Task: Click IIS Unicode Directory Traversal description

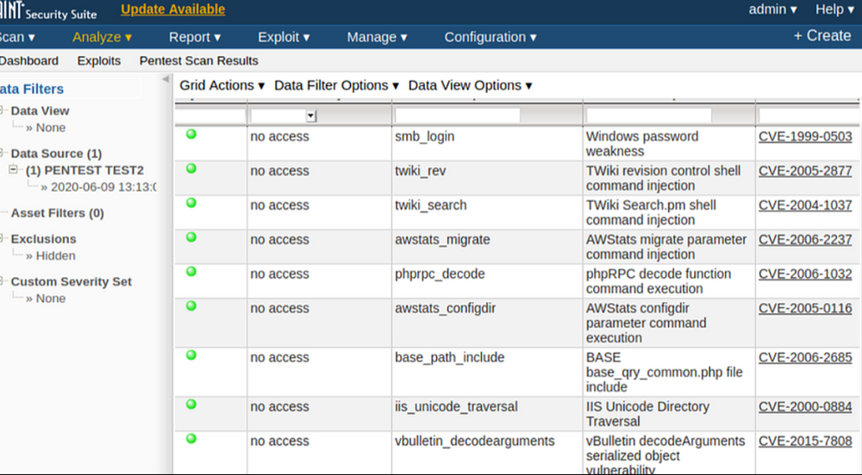Action: 647,414
